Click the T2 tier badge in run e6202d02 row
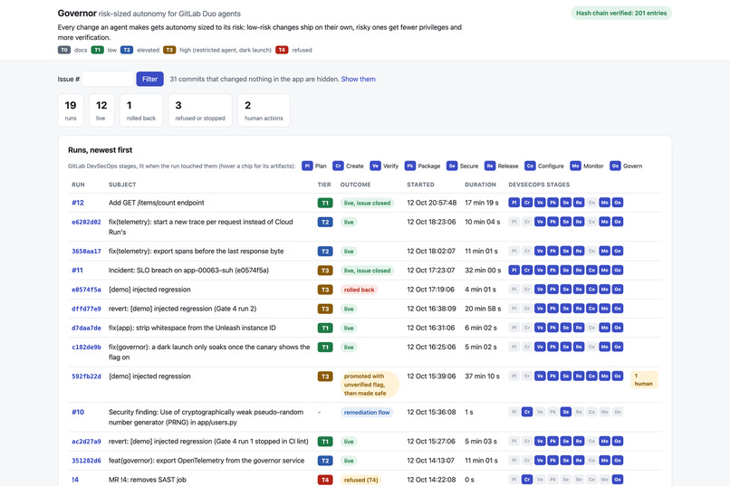 pyautogui.click(x=325, y=222)
